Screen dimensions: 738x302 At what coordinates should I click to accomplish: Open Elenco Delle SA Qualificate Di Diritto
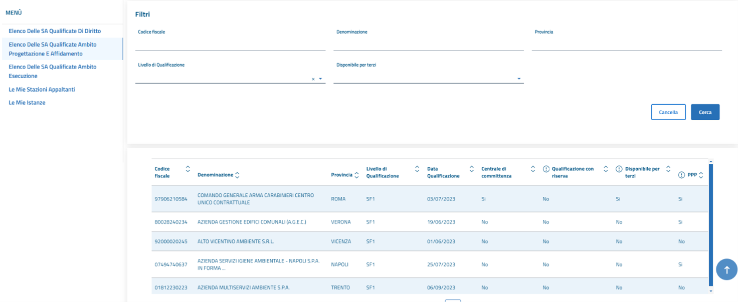pyautogui.click(x=55, y=31)
